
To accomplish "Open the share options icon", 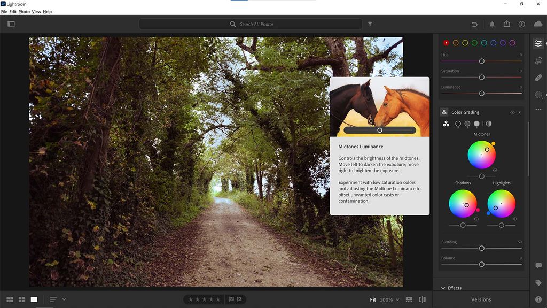I will tap(506, 24).
